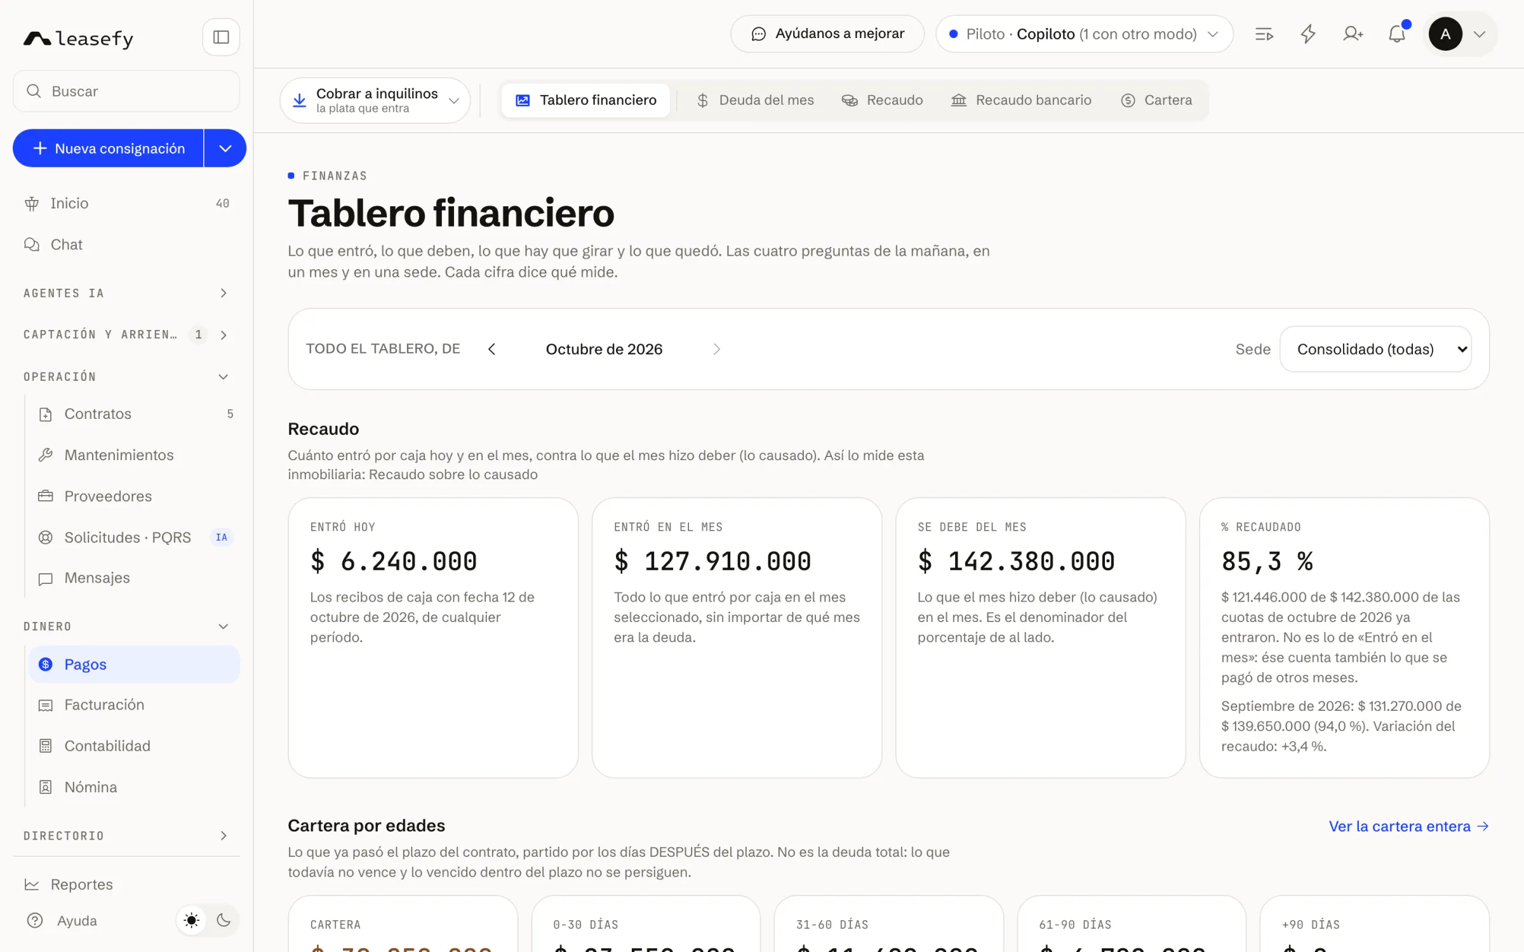Expand the Agentes IA section
The height and width of the screenshot is (952, 1524).
pos(127,293)
